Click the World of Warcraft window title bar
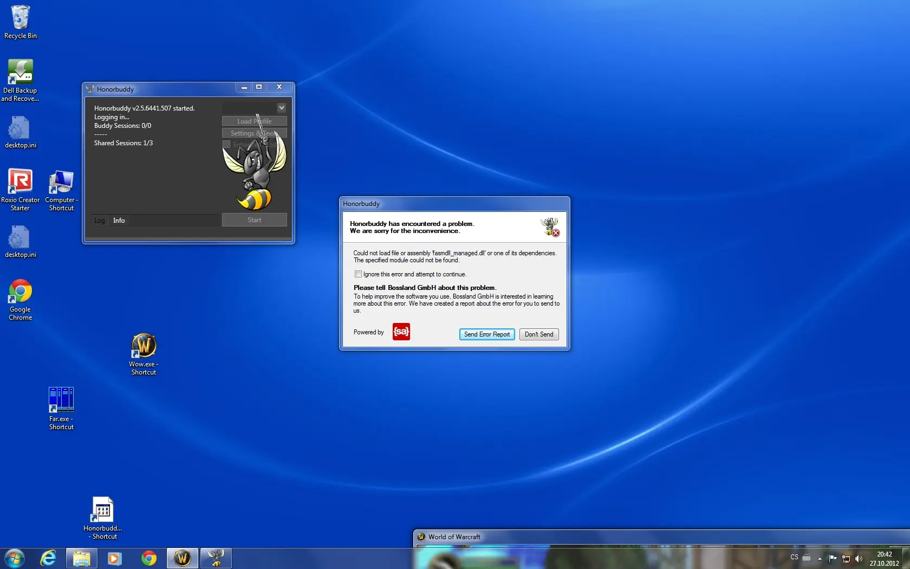This screenshot has width=910, height=569. [661, 537]
